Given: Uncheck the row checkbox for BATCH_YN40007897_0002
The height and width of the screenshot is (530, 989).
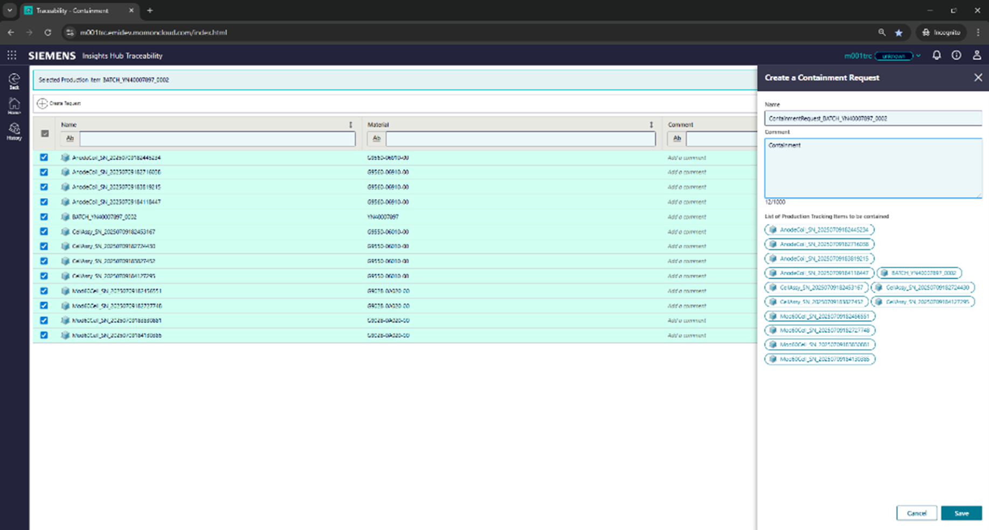Looking at the screenshot, I should click(44, 217).
